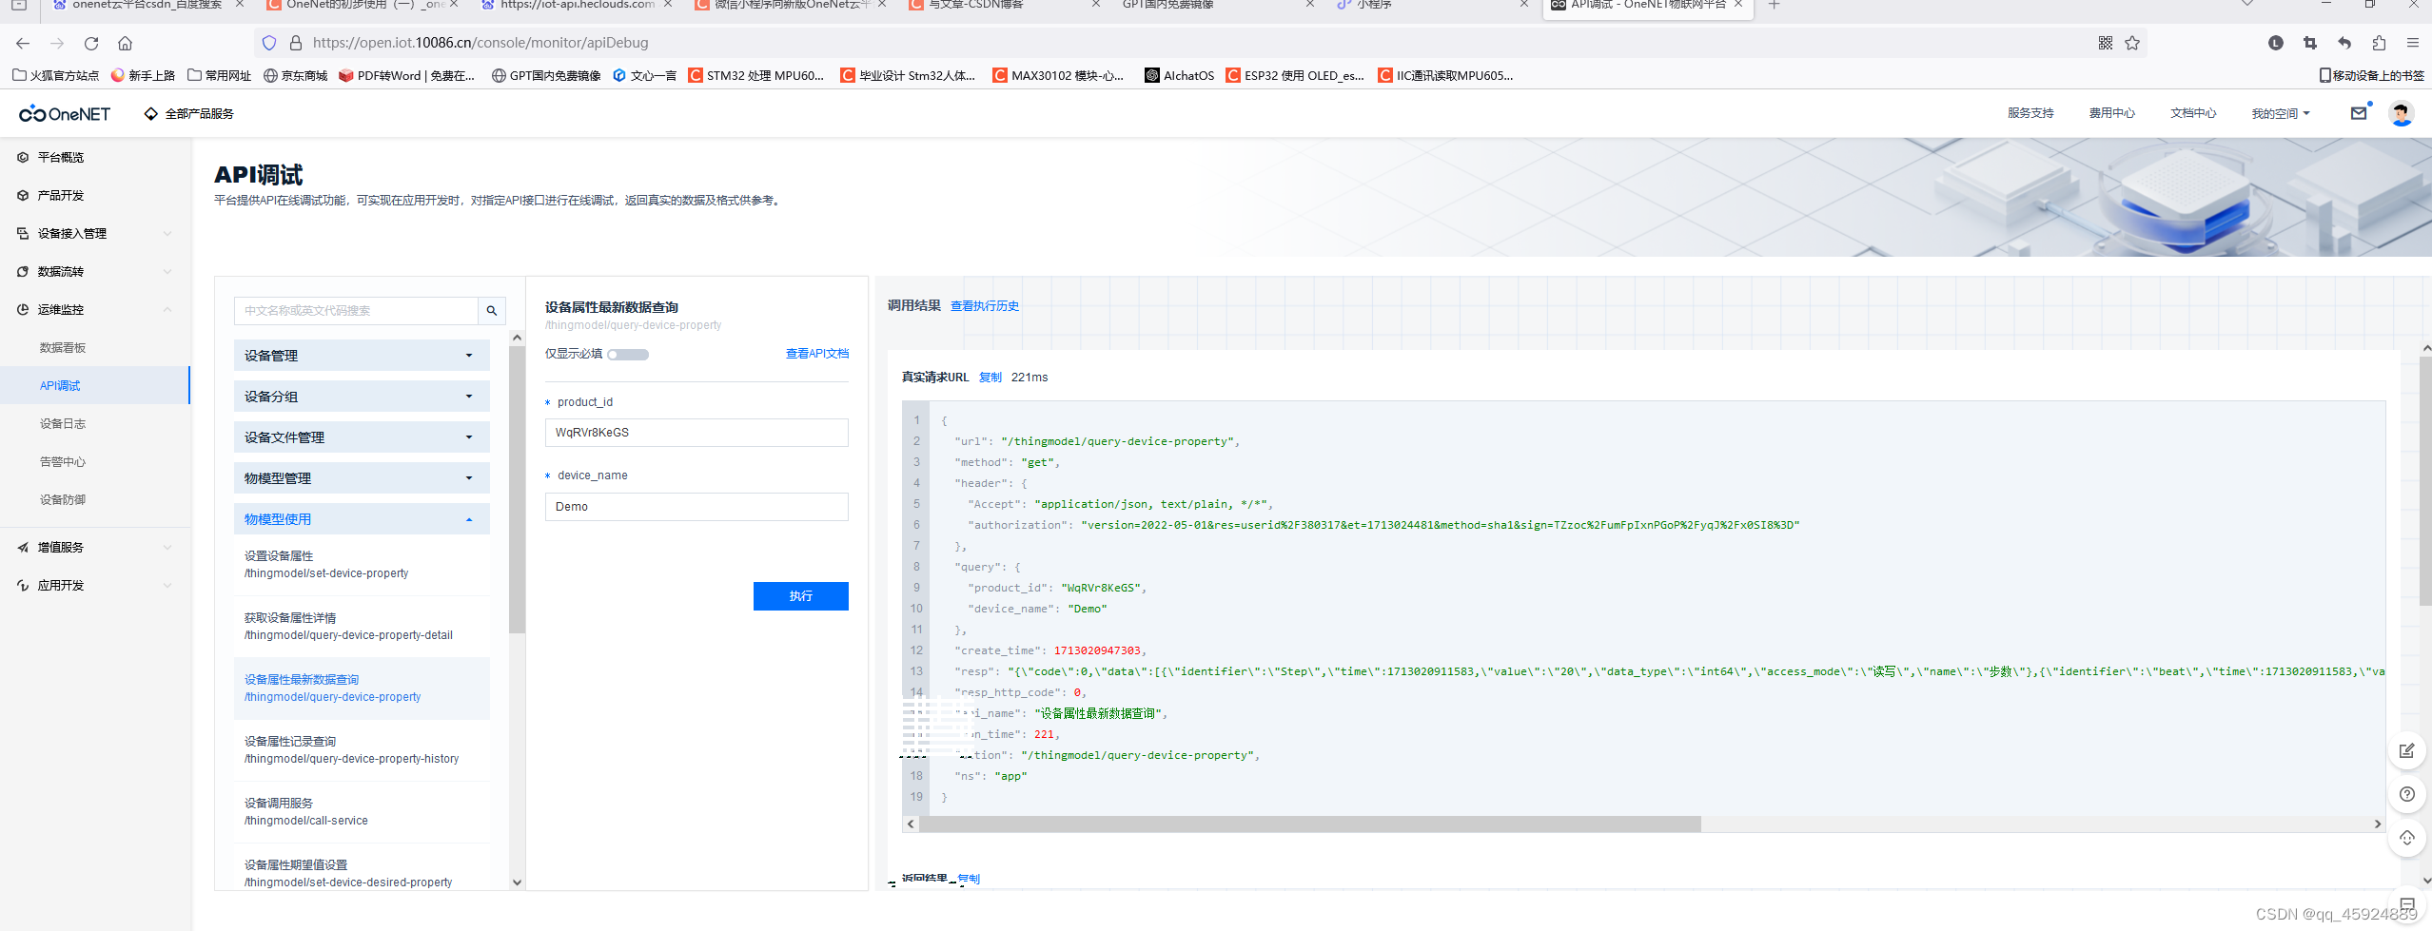Click the undo arrow icon in browser toolbar
The width and height of the screenshot is (2432, 931).
pyautogui.click(x=2344, y=43)
